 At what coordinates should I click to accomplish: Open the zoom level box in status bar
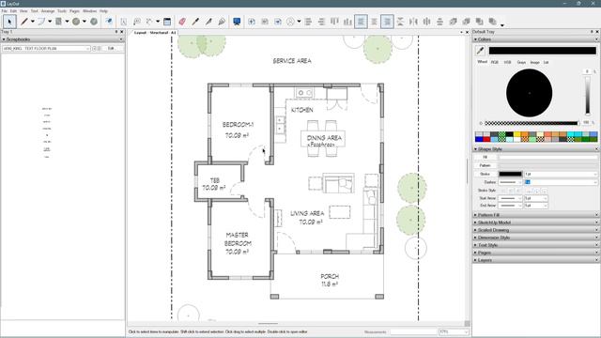455,331
